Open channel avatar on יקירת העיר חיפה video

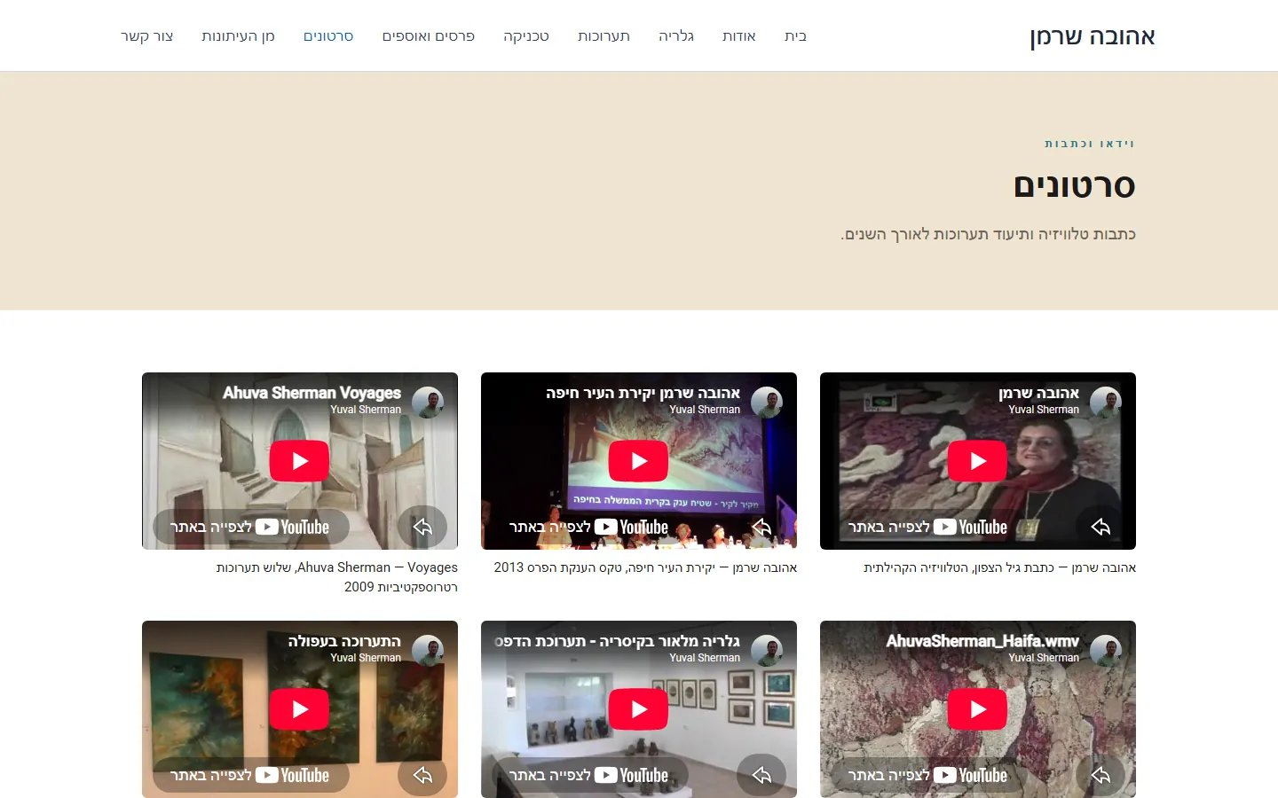[x=767, y=402]
